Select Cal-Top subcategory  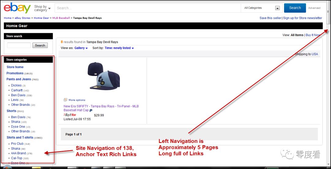pyautogui.click(x=17, y=158)
